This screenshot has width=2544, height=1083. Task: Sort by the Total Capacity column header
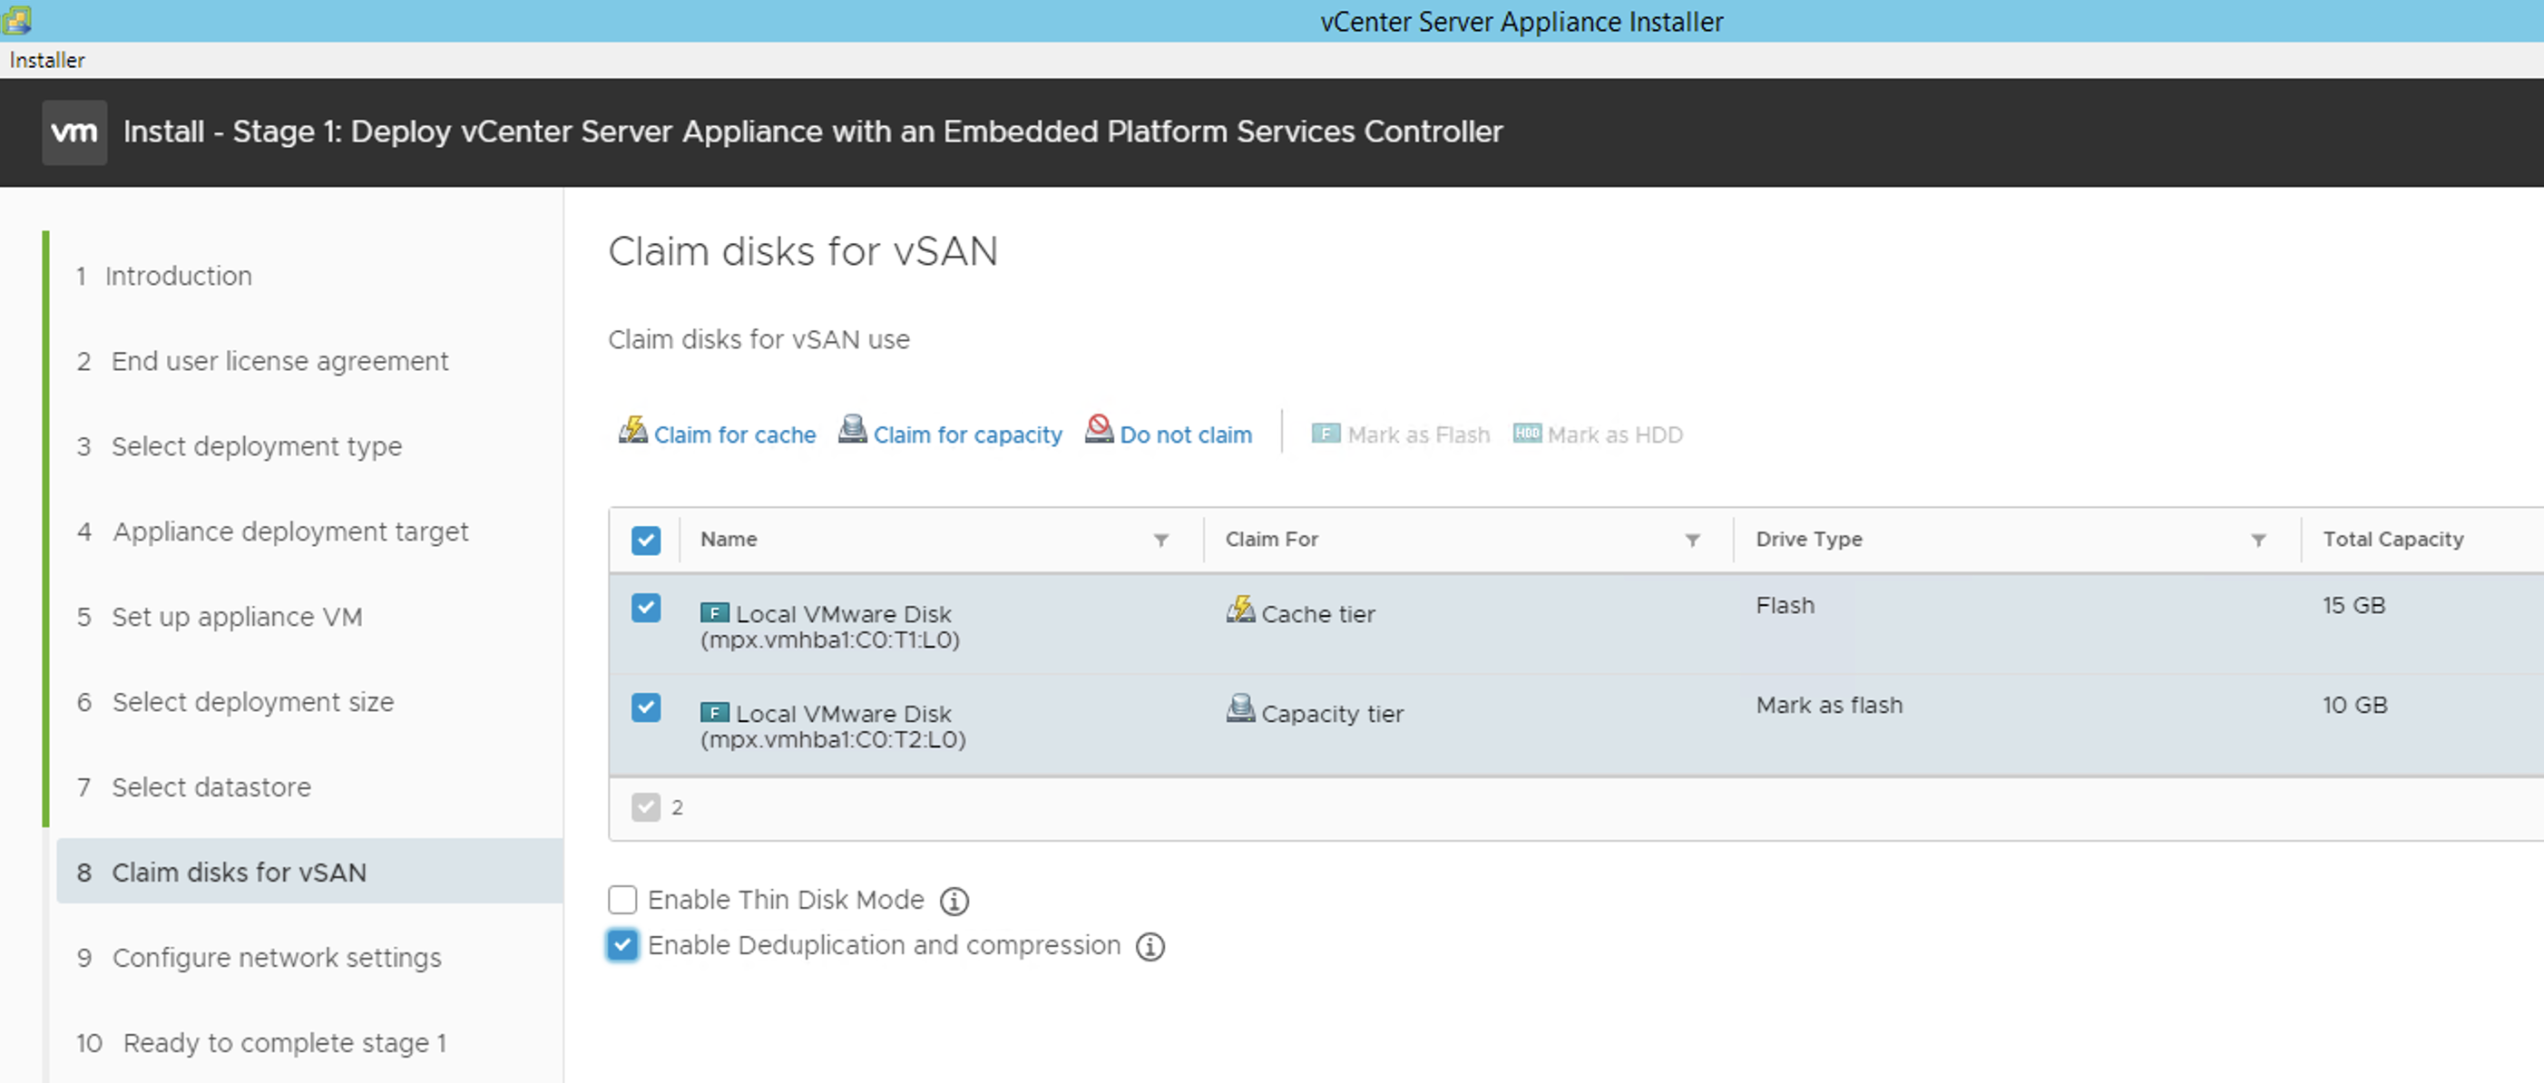(x=2394, y=539)
